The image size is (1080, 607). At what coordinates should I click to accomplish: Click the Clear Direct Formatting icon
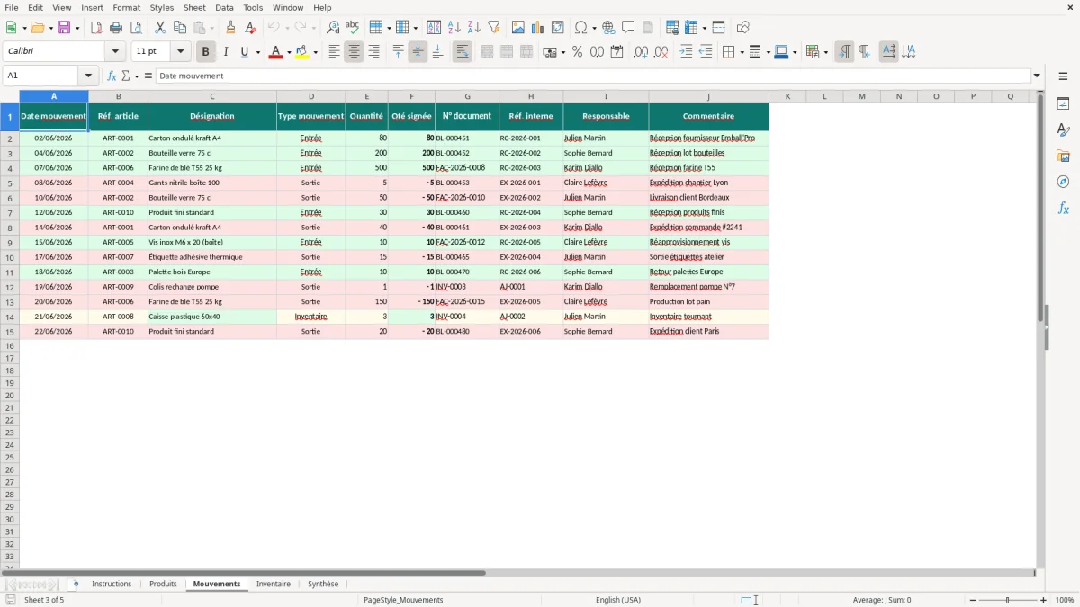click(251, 28)
